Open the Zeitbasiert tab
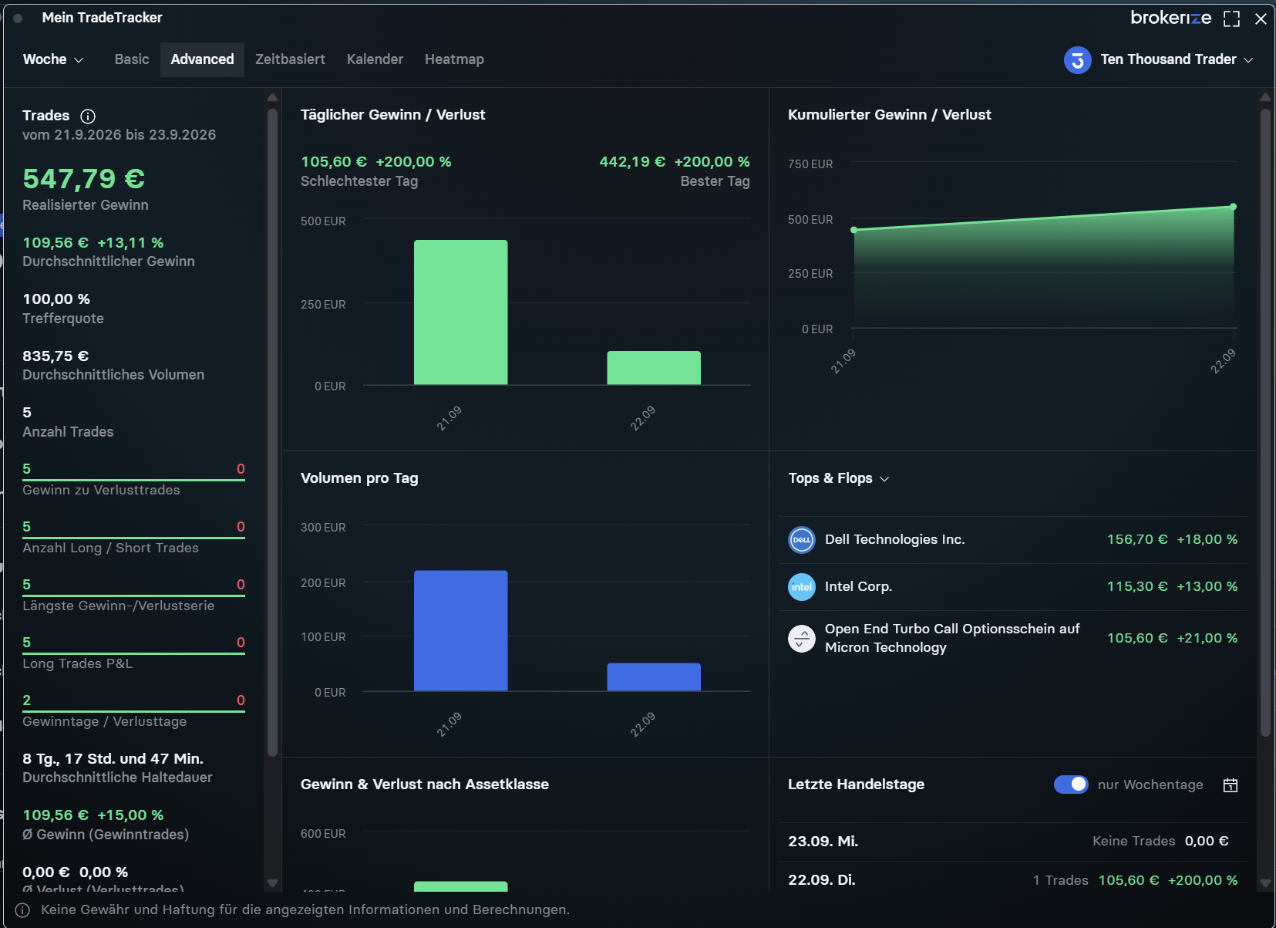This screenshot has width=1276, height=928. (290, 59)
